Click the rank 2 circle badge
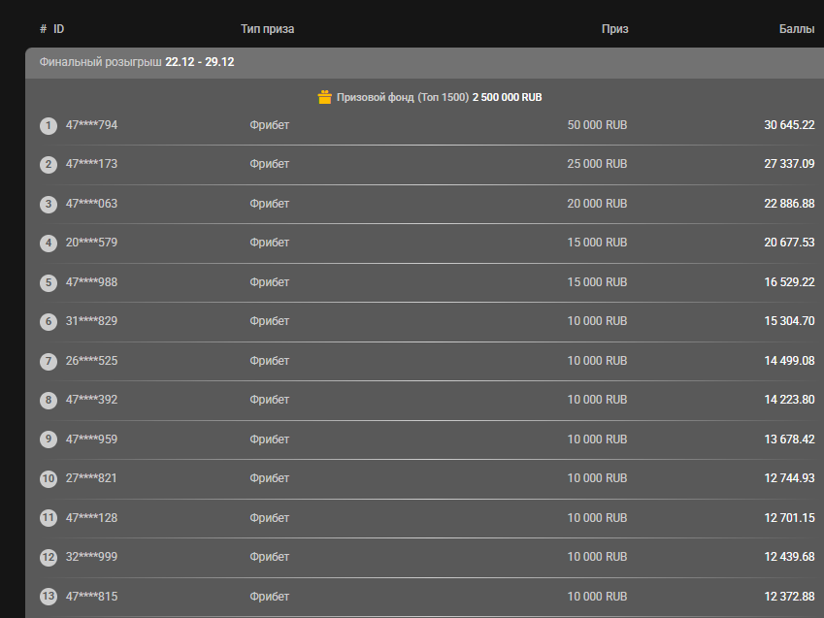The image size is (824, 618). point(49,165)
